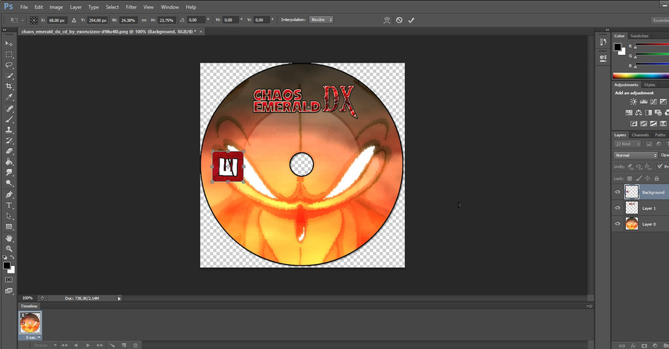Tween animation frames
This screenshot has width=669, height=349.
click(x=112, y=345)
